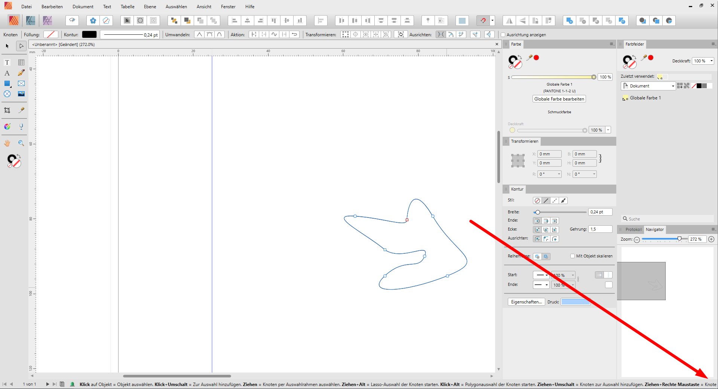Pick the Rectangle shape tool
The width and height of the screenshot is (718, 389).
[x=7, y=83]
